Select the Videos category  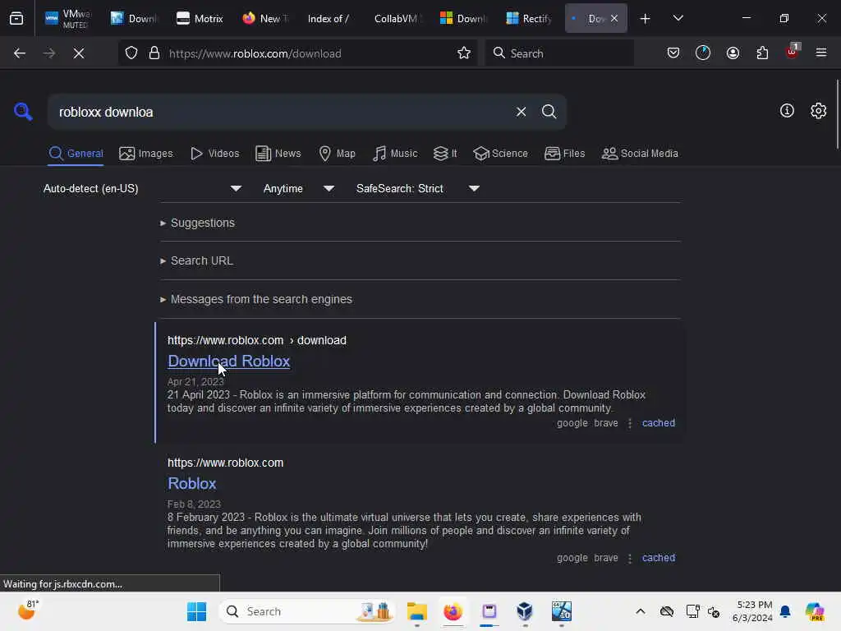coord(215,154)
